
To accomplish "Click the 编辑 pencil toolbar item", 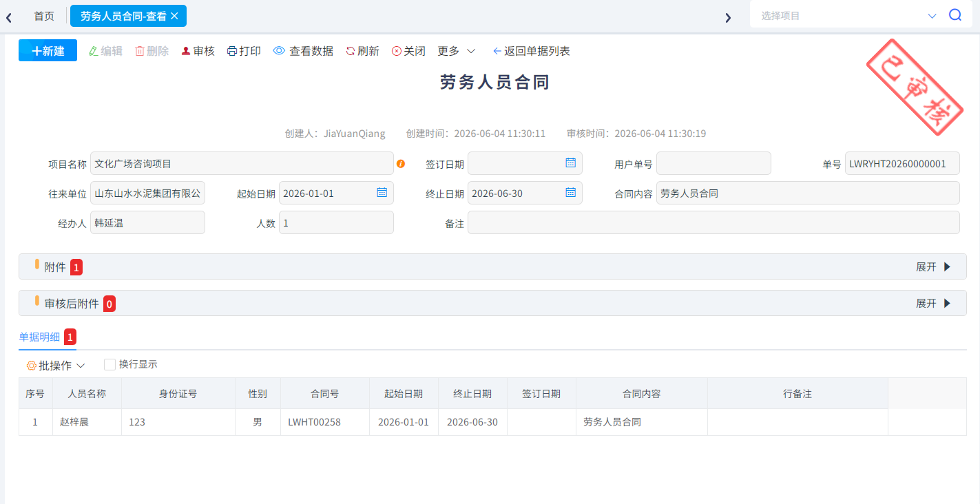I will [x=105, y=51].
